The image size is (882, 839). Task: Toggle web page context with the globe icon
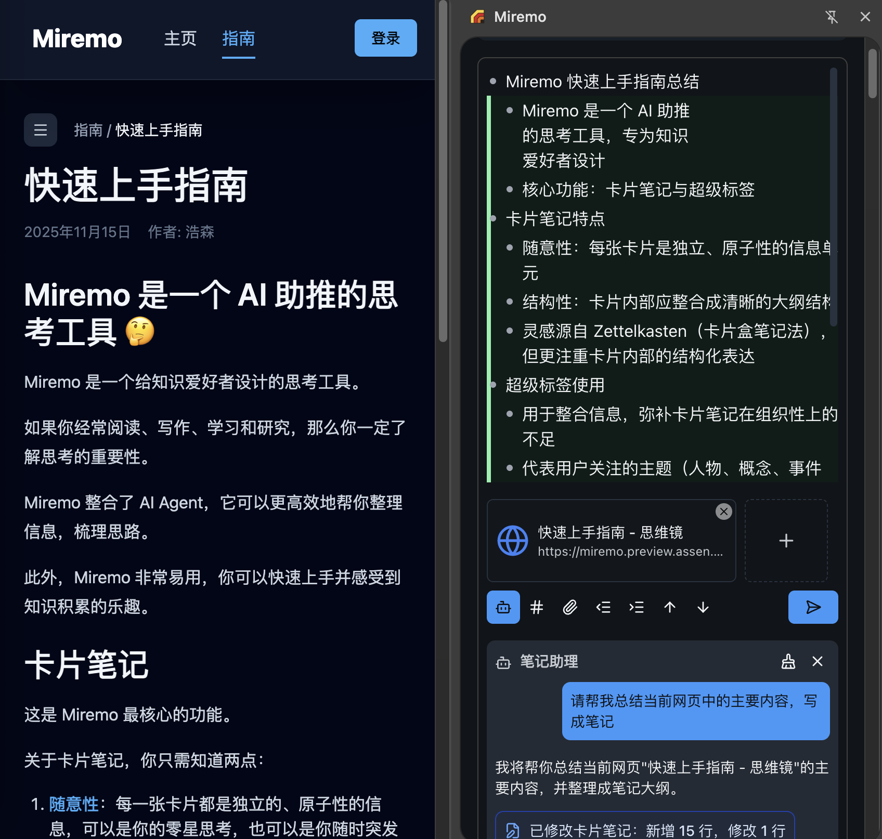(x=512, y=541)
